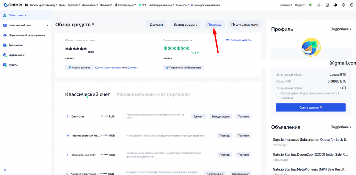
Task: Select Транзакции in the sidebar
Action: 16,45
